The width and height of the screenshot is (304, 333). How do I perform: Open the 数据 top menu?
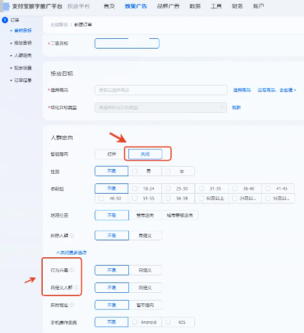pyautogui.click(x=195, y=6)
